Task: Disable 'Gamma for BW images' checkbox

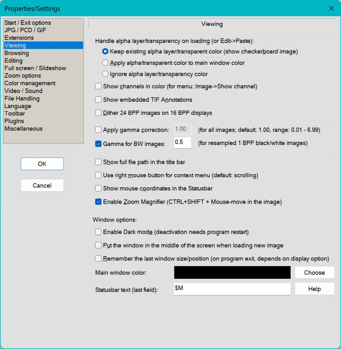Action: (98, 144)
